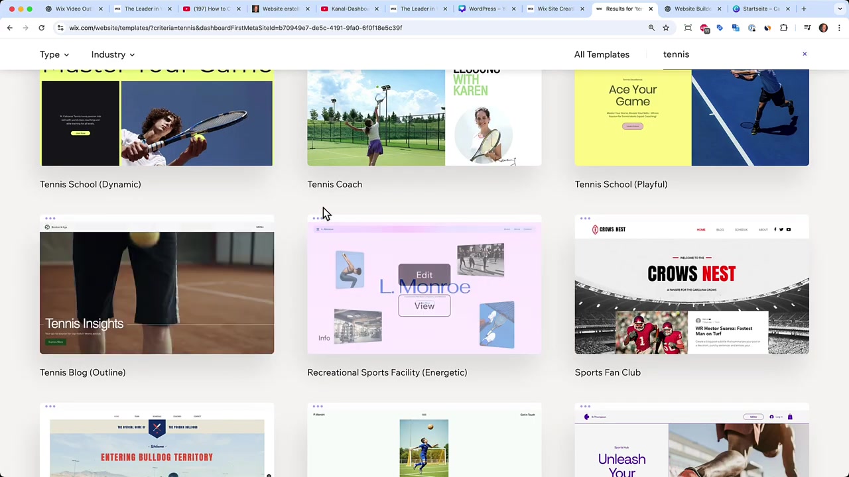Close the (197) How to YouTube tab
Screen dimensions: 849x477
pyautogui.click(x=238, y=9)
